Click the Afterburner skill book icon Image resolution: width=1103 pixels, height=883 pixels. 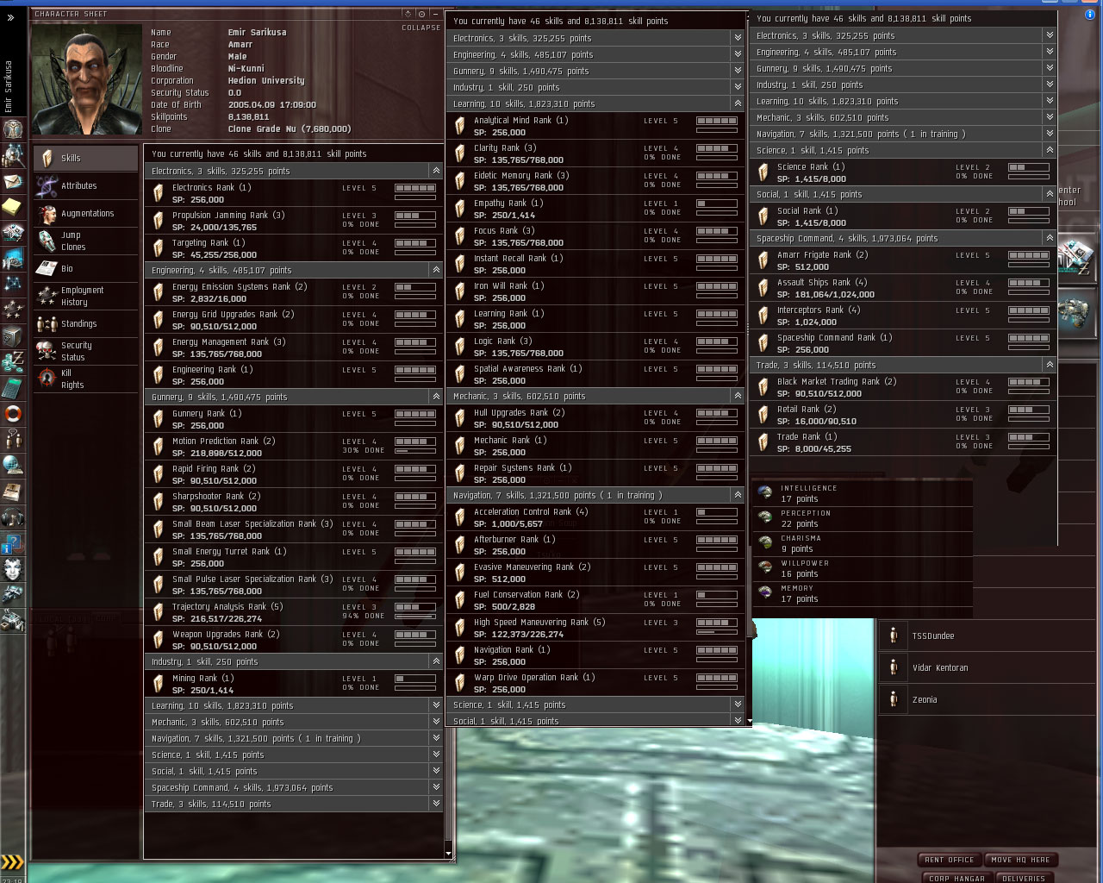tap(460, 545)
